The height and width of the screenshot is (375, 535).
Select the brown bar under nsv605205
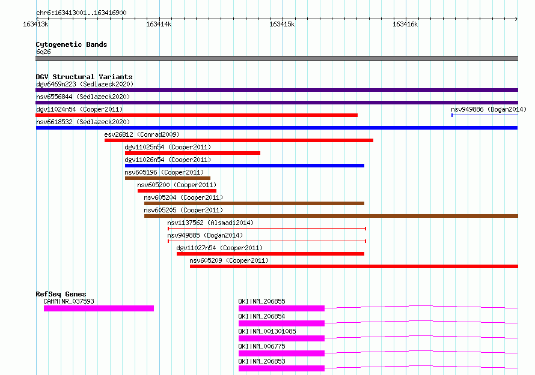[x=331, y=216]
